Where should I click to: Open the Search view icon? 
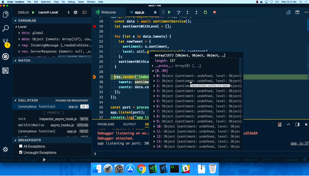[x=5, y=29]
